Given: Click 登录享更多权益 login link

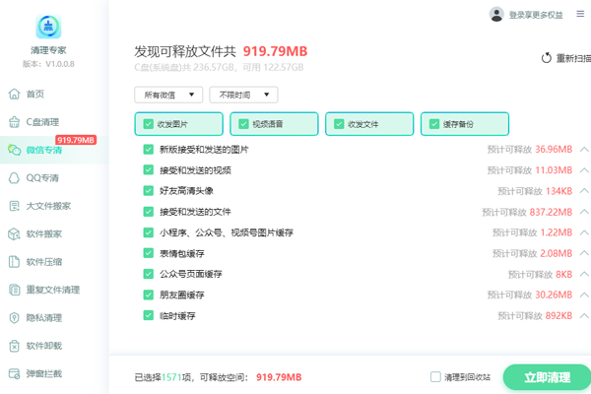Looking at the screenshot, I should 536,15.
